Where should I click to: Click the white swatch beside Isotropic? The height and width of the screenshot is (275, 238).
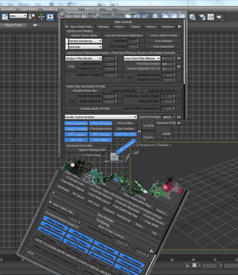tap(67, 47)
